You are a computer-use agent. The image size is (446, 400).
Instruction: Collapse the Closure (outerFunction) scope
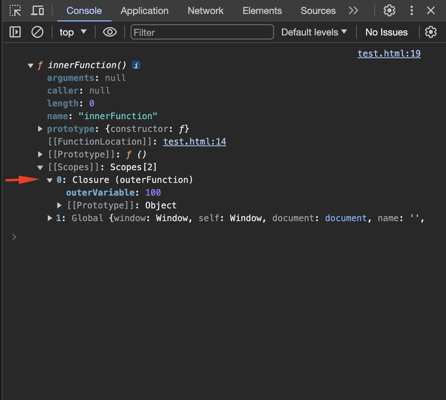coord(50,180)
